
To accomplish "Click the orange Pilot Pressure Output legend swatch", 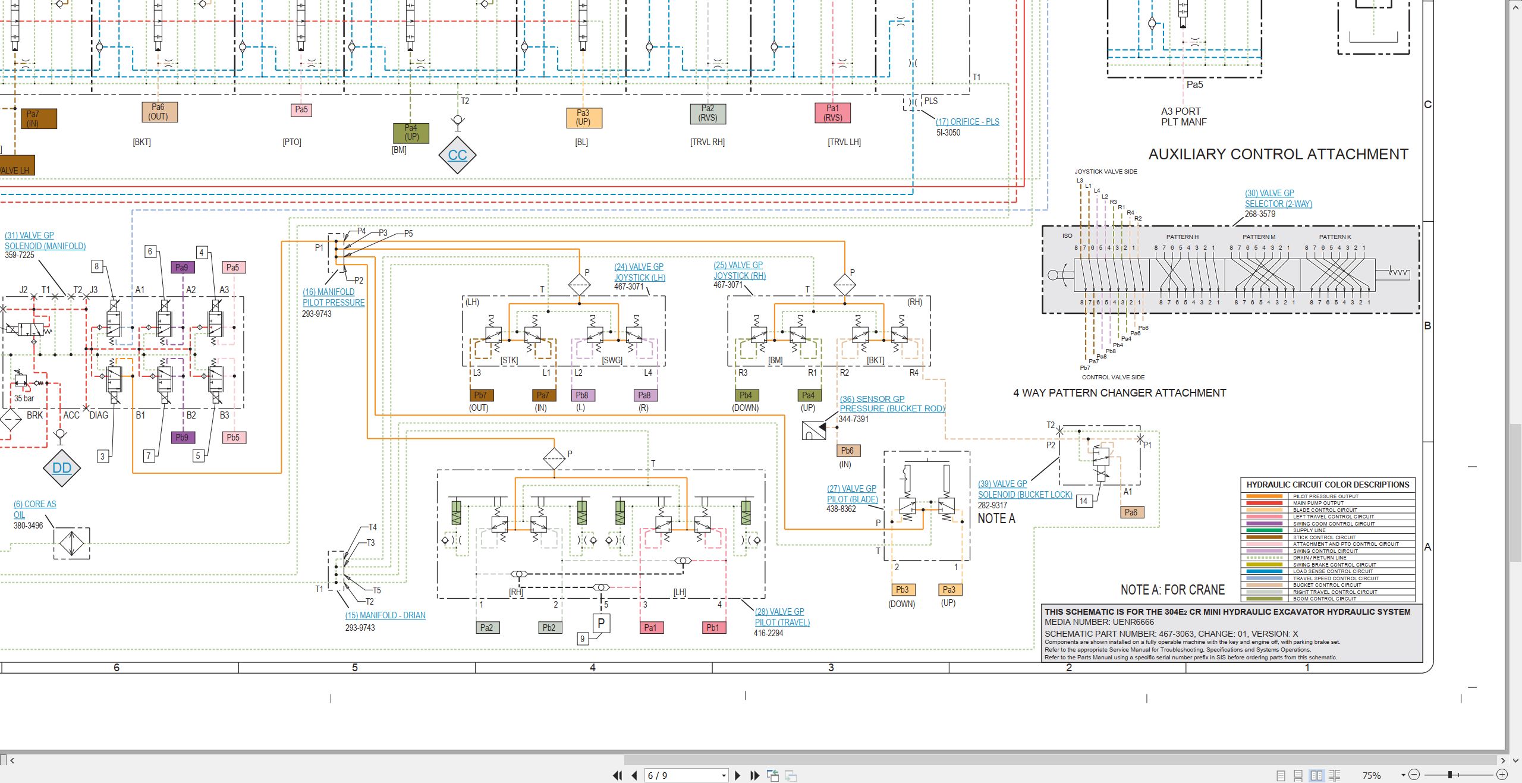I will [1264, 496].
